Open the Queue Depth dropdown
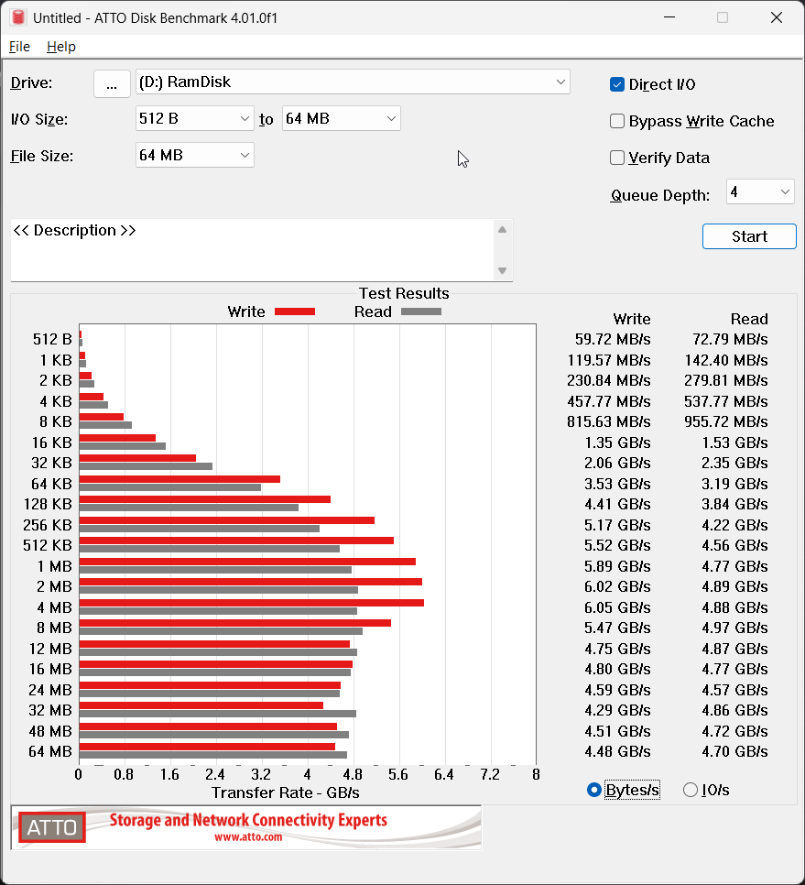The image size is (805, 885). [x=760, y=191]
